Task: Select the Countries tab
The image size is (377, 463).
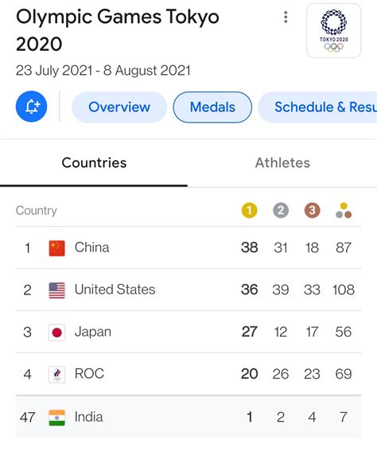Action: 94,163
